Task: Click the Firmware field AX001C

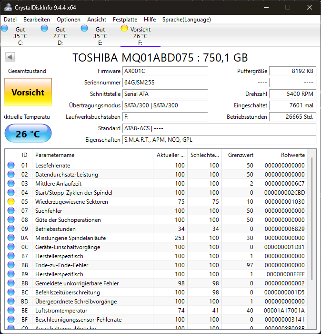Action: point(165,71)
